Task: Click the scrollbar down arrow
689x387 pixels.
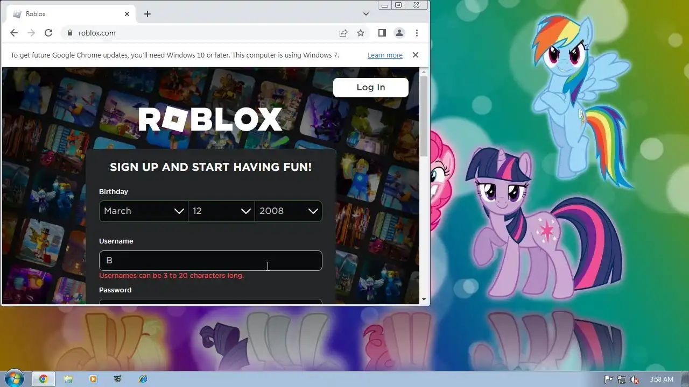Action: tap(424, 299)
